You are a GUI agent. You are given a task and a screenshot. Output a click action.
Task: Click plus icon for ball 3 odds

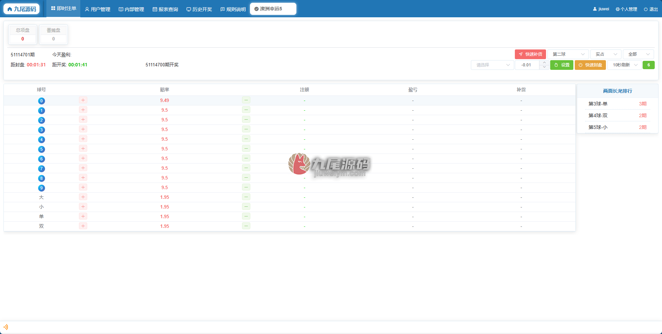[83, 129]
